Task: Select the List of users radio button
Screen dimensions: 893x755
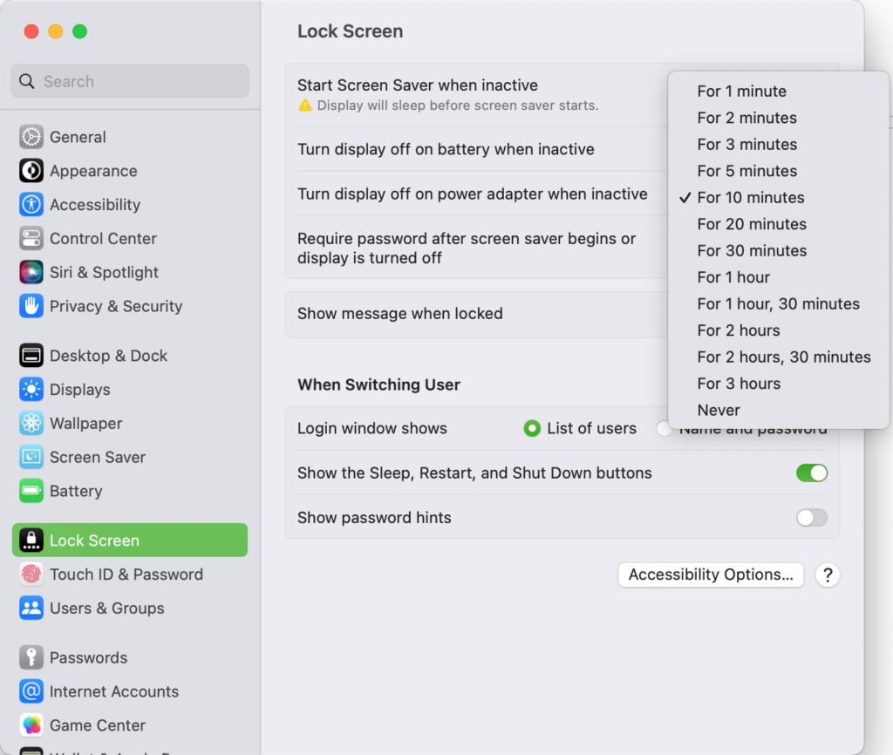Action: point(532,428)
